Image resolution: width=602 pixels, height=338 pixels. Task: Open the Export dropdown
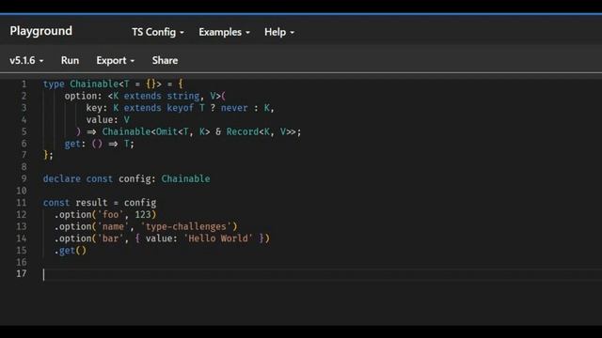coord(115,60)
